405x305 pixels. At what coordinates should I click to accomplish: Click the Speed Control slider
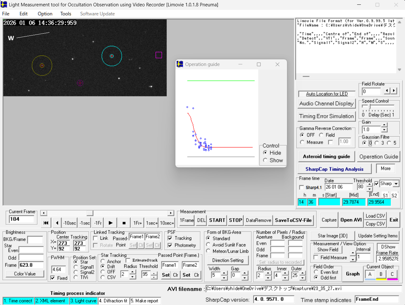click(369, 107)
